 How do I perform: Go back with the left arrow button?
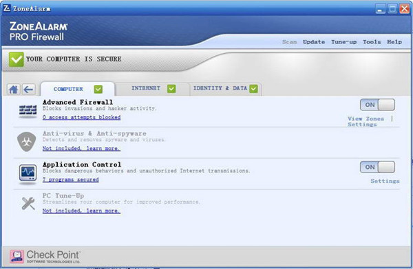pyautogui.click(x=28, y=90)
